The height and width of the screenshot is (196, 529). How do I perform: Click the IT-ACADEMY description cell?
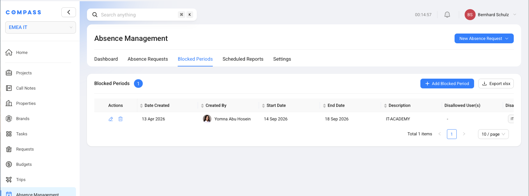pos(398,119)
